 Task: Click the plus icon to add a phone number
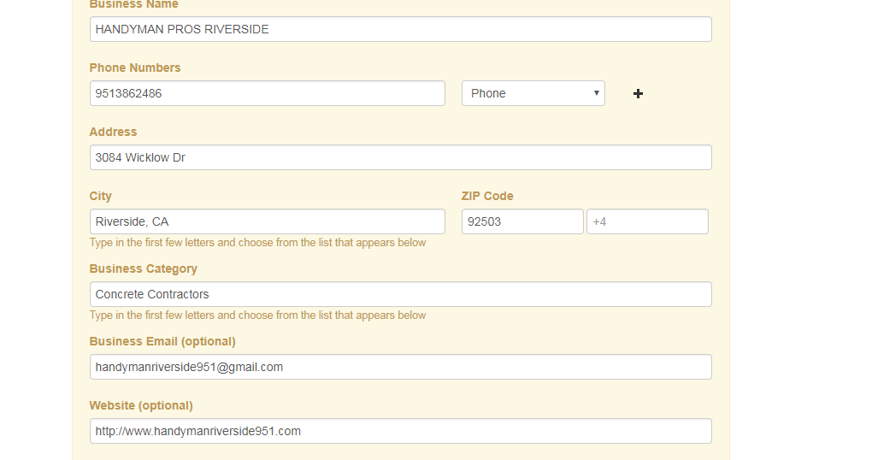(638, 94)
